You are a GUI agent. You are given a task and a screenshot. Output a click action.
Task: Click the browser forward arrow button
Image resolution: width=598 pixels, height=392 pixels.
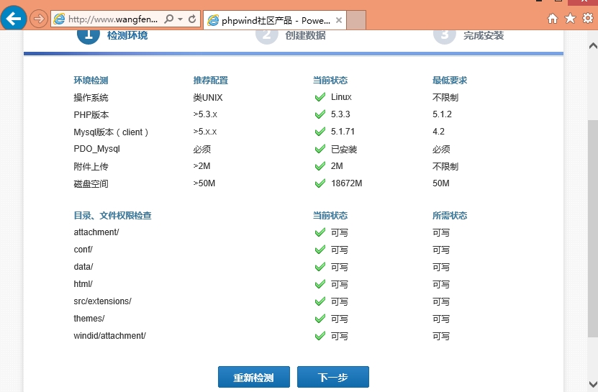39,19
